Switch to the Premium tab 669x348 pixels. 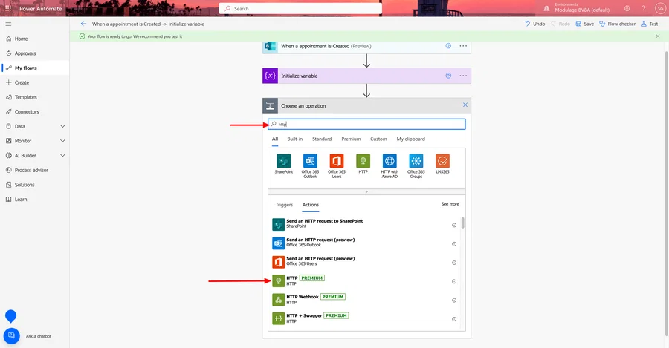coord(351,139)
